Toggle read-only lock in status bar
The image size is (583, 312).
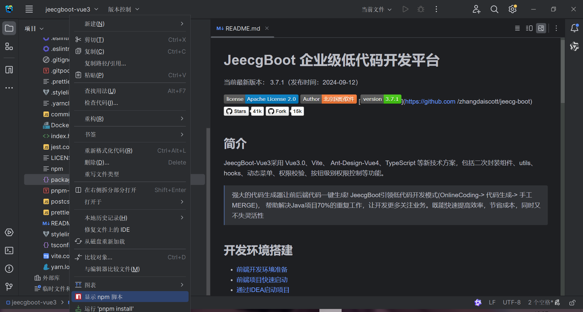[572, 302]
